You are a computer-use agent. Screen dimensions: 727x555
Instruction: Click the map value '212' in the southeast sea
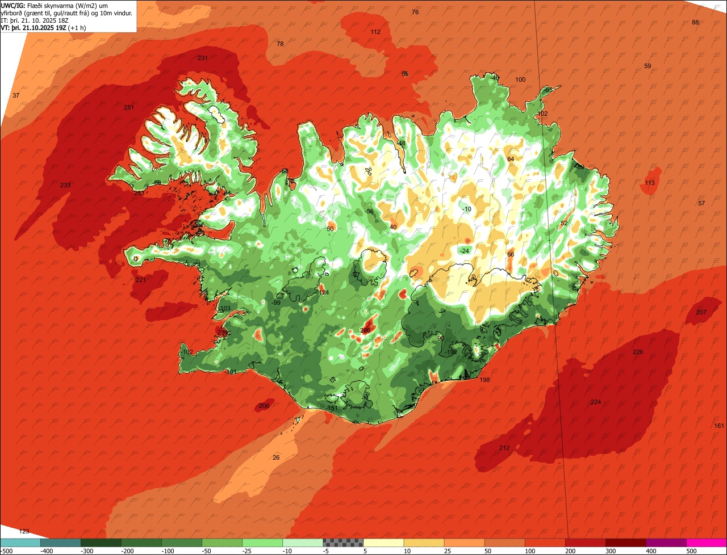tap(504, 448)
